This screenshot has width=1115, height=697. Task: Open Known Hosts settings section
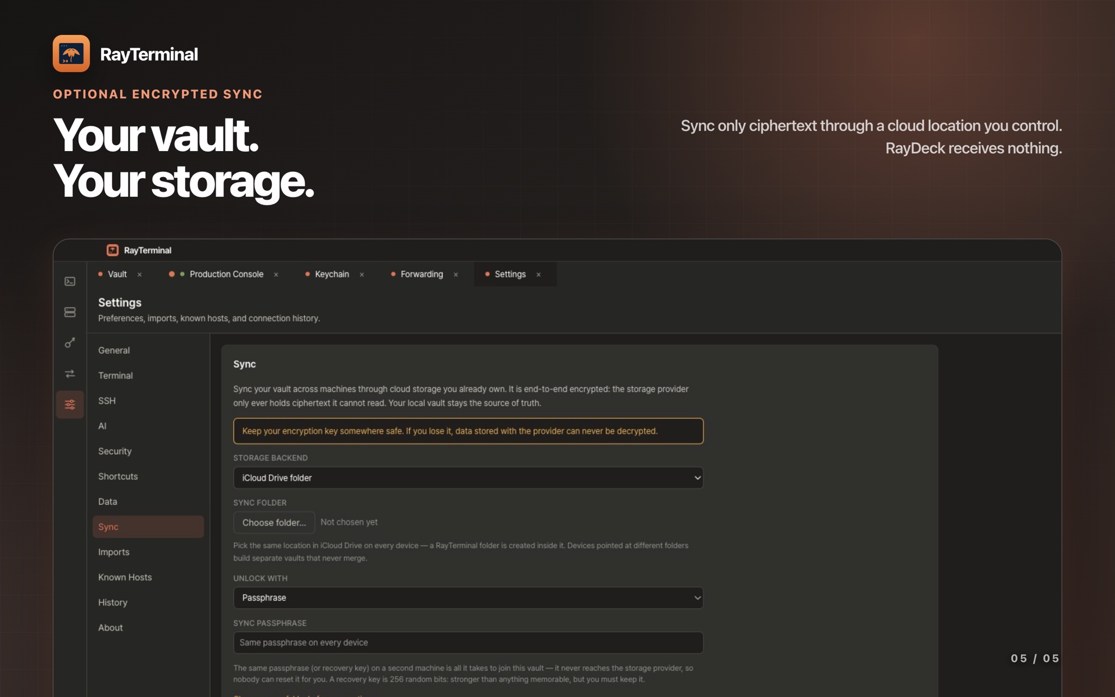click(x=148, y=577)
